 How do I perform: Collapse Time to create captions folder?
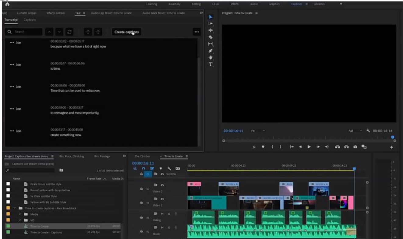(x=14, y=208)
